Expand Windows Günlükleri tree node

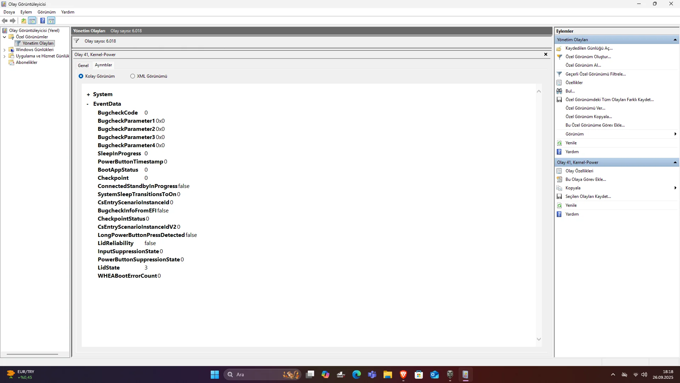pos(4,50)
